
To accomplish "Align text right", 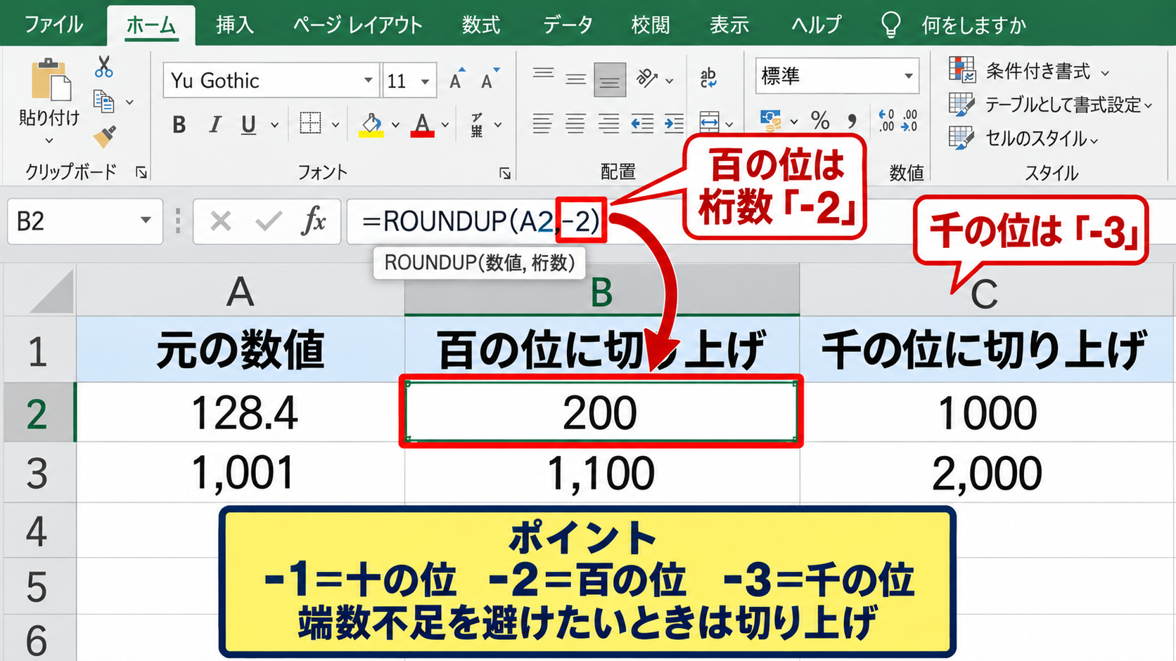I will pyautogui.click(x=609, y=124).
